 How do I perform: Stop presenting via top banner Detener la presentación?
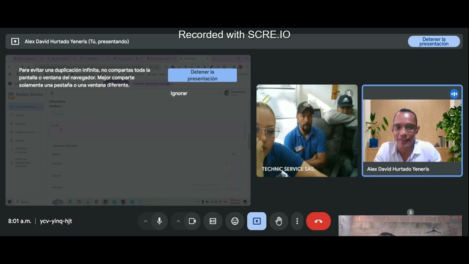434,41
